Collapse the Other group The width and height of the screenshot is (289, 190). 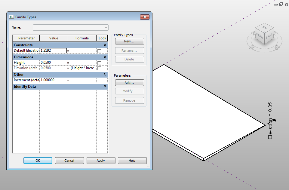pyautogui.click(x=105, y=75)
